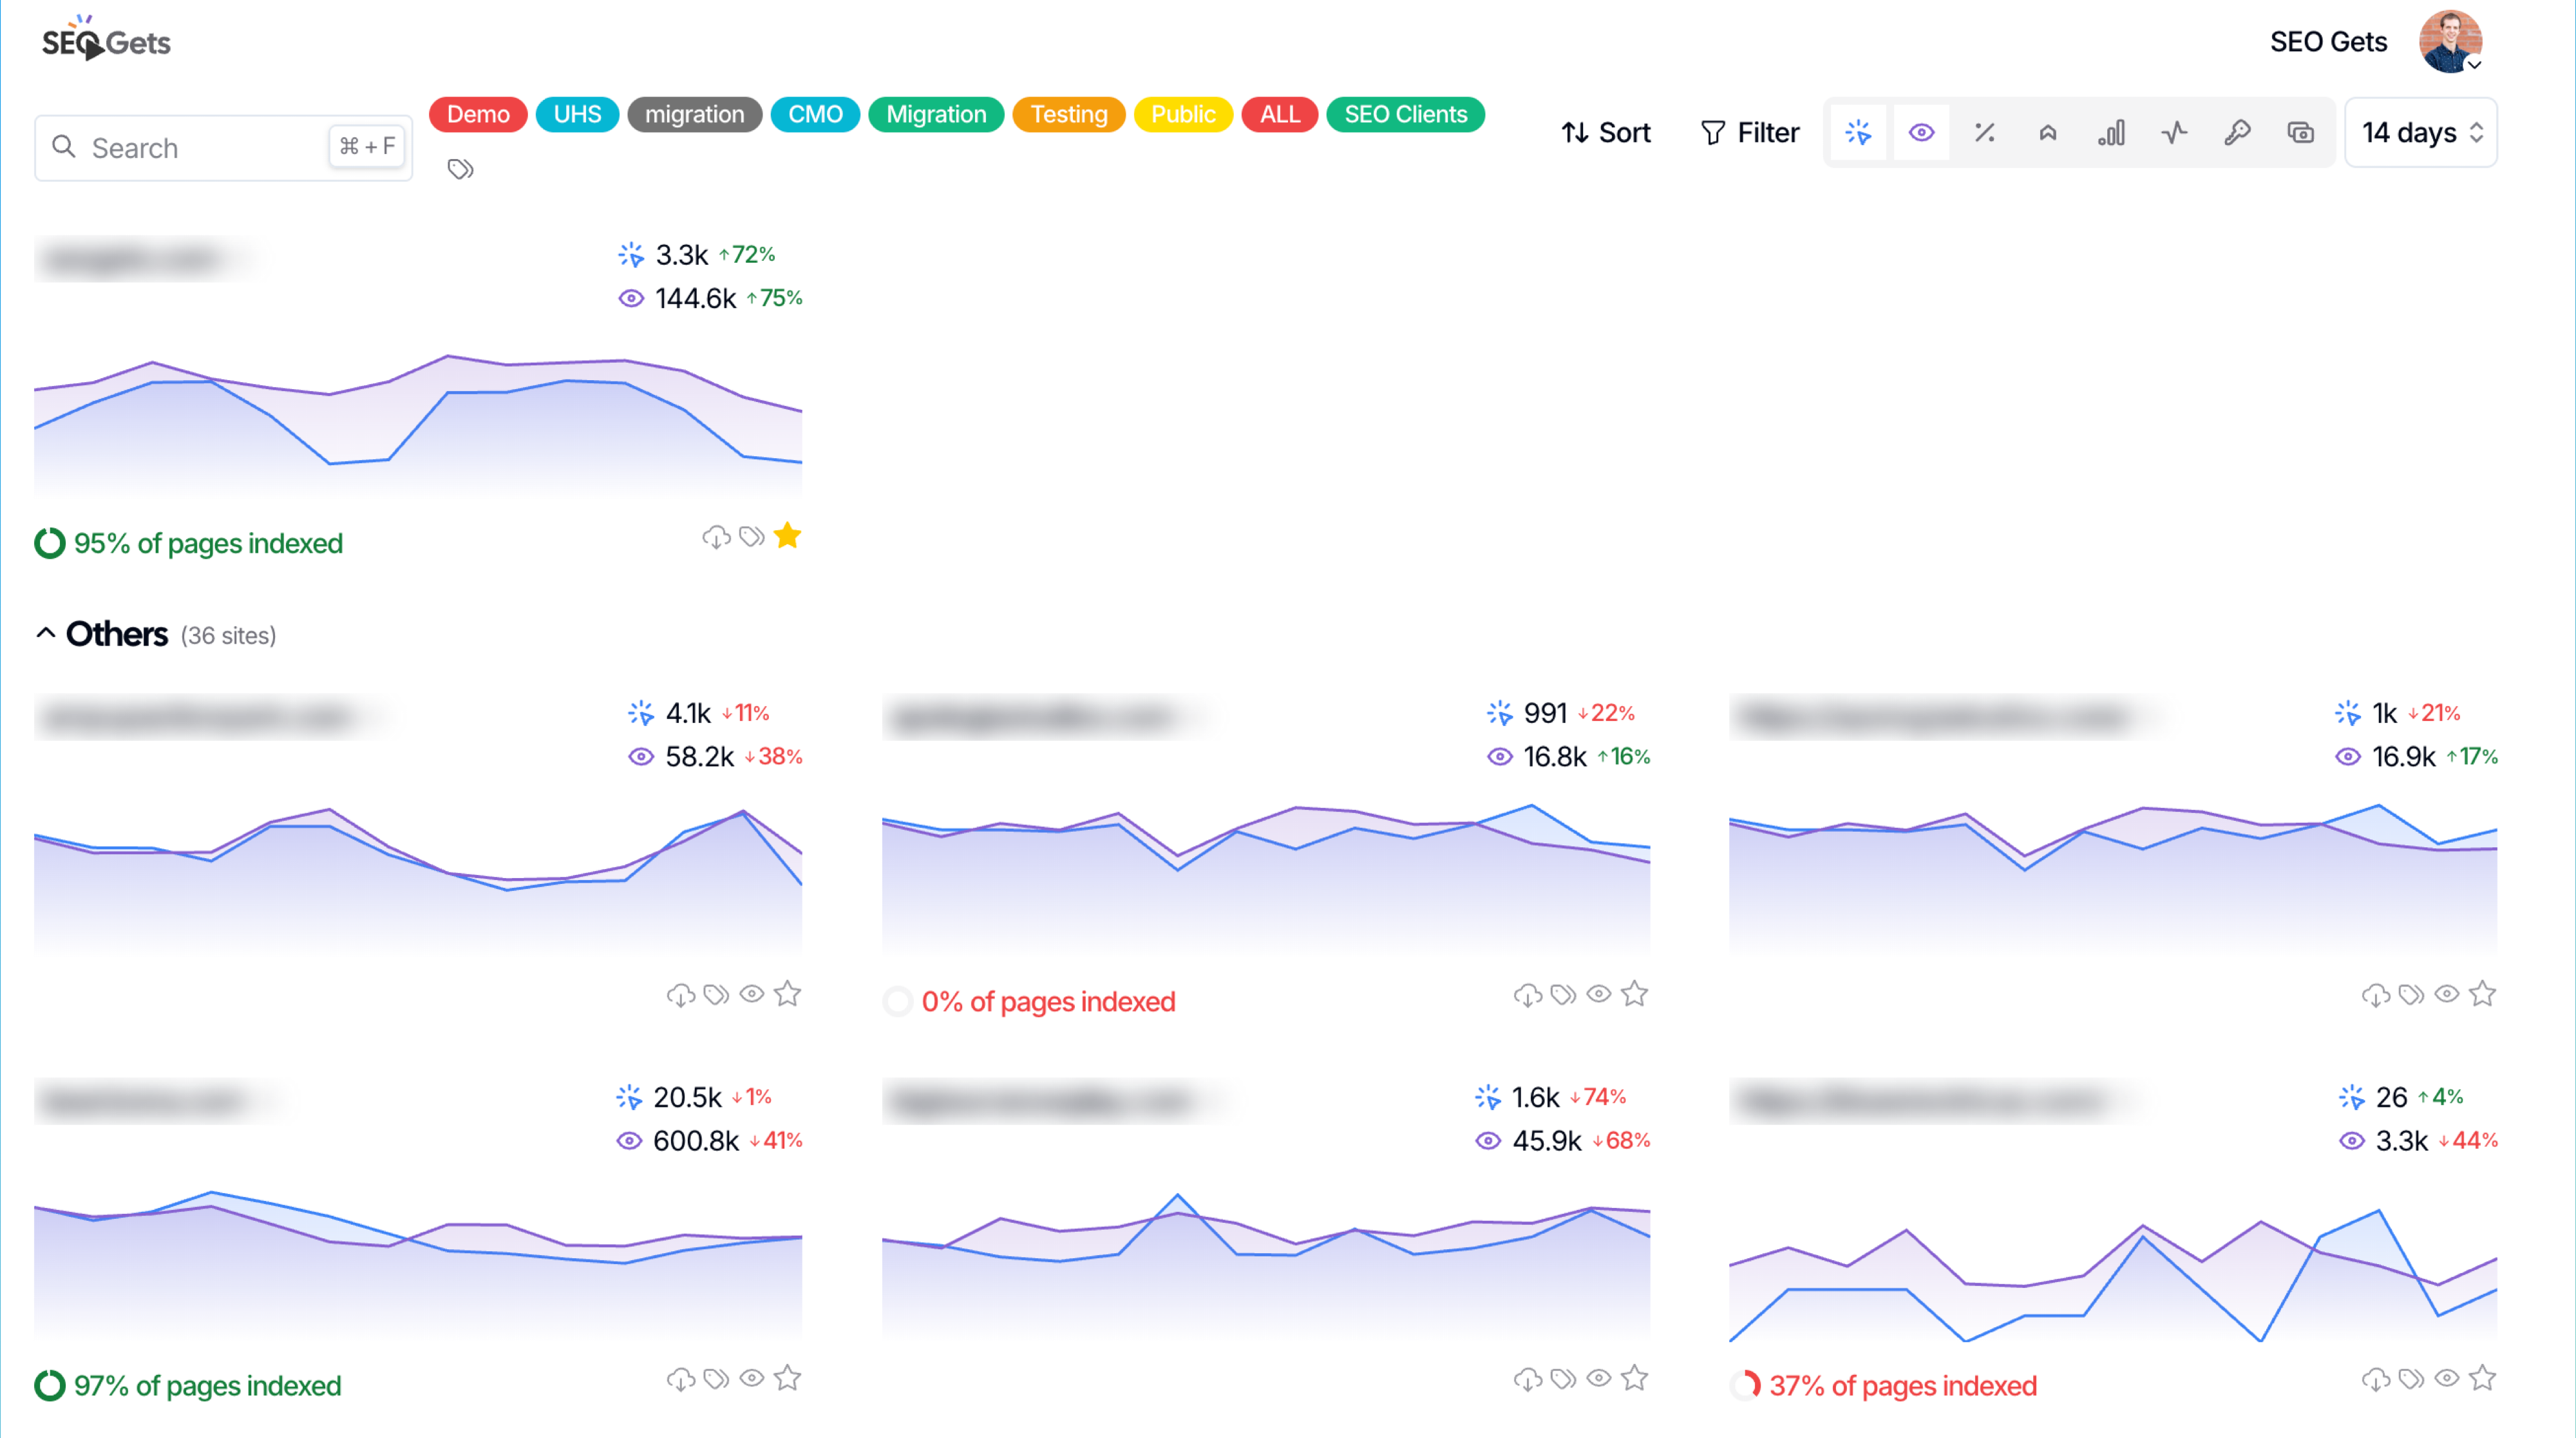Select the SEO Clients tag
Screen dimensions: 2576x1438
coord(1404,114)
